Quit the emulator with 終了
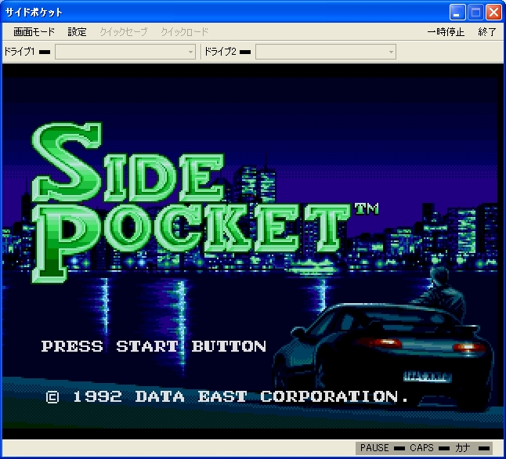 [x=486, y=31]
